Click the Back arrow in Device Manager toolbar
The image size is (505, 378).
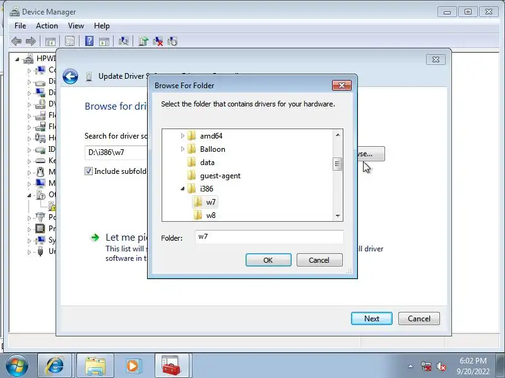click(16, 41)
